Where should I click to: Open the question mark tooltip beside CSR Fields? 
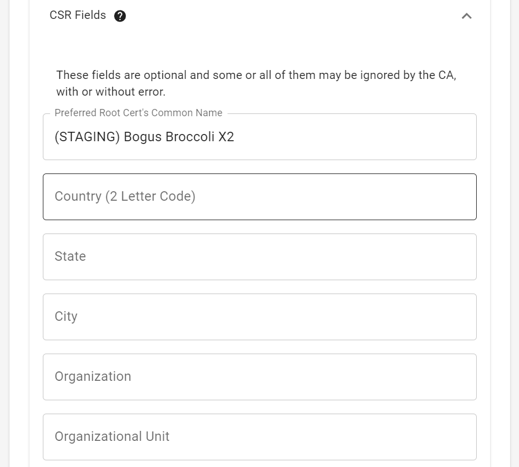point(120,16)
